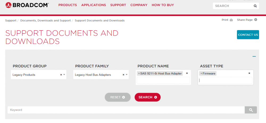Click Support Documents and Downloads breadcrumb

pos(99,20)
